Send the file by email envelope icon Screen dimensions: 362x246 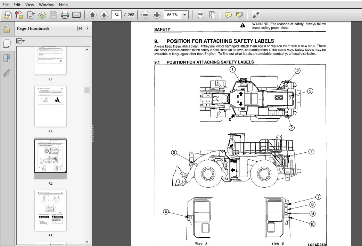pos(76,15)
